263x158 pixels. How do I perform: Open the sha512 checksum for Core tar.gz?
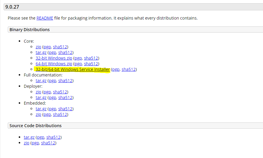coord(65,52)
